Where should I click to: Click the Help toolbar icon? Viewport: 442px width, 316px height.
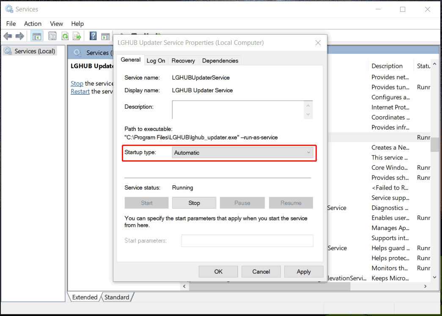[93, 36]
